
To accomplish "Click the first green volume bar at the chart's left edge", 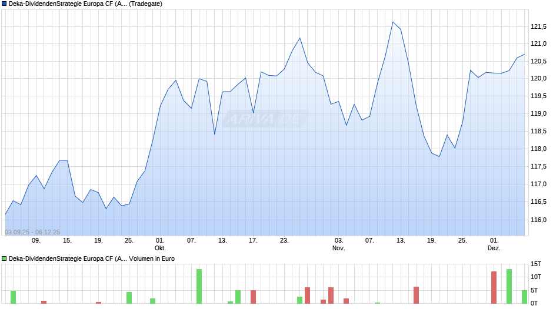I will coord(13,297).
